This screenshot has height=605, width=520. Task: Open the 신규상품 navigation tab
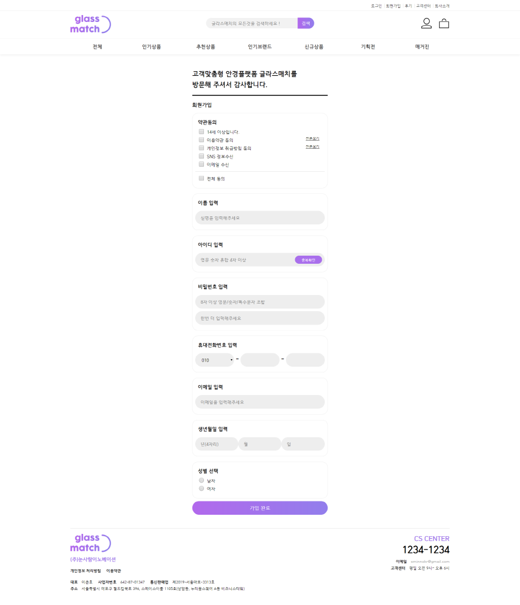314,47
